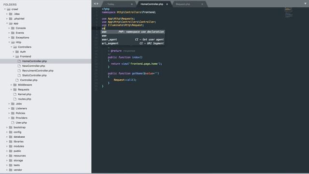Click the Exceptions folder icon
309x174 pixels.
click(x=13, y=38)
